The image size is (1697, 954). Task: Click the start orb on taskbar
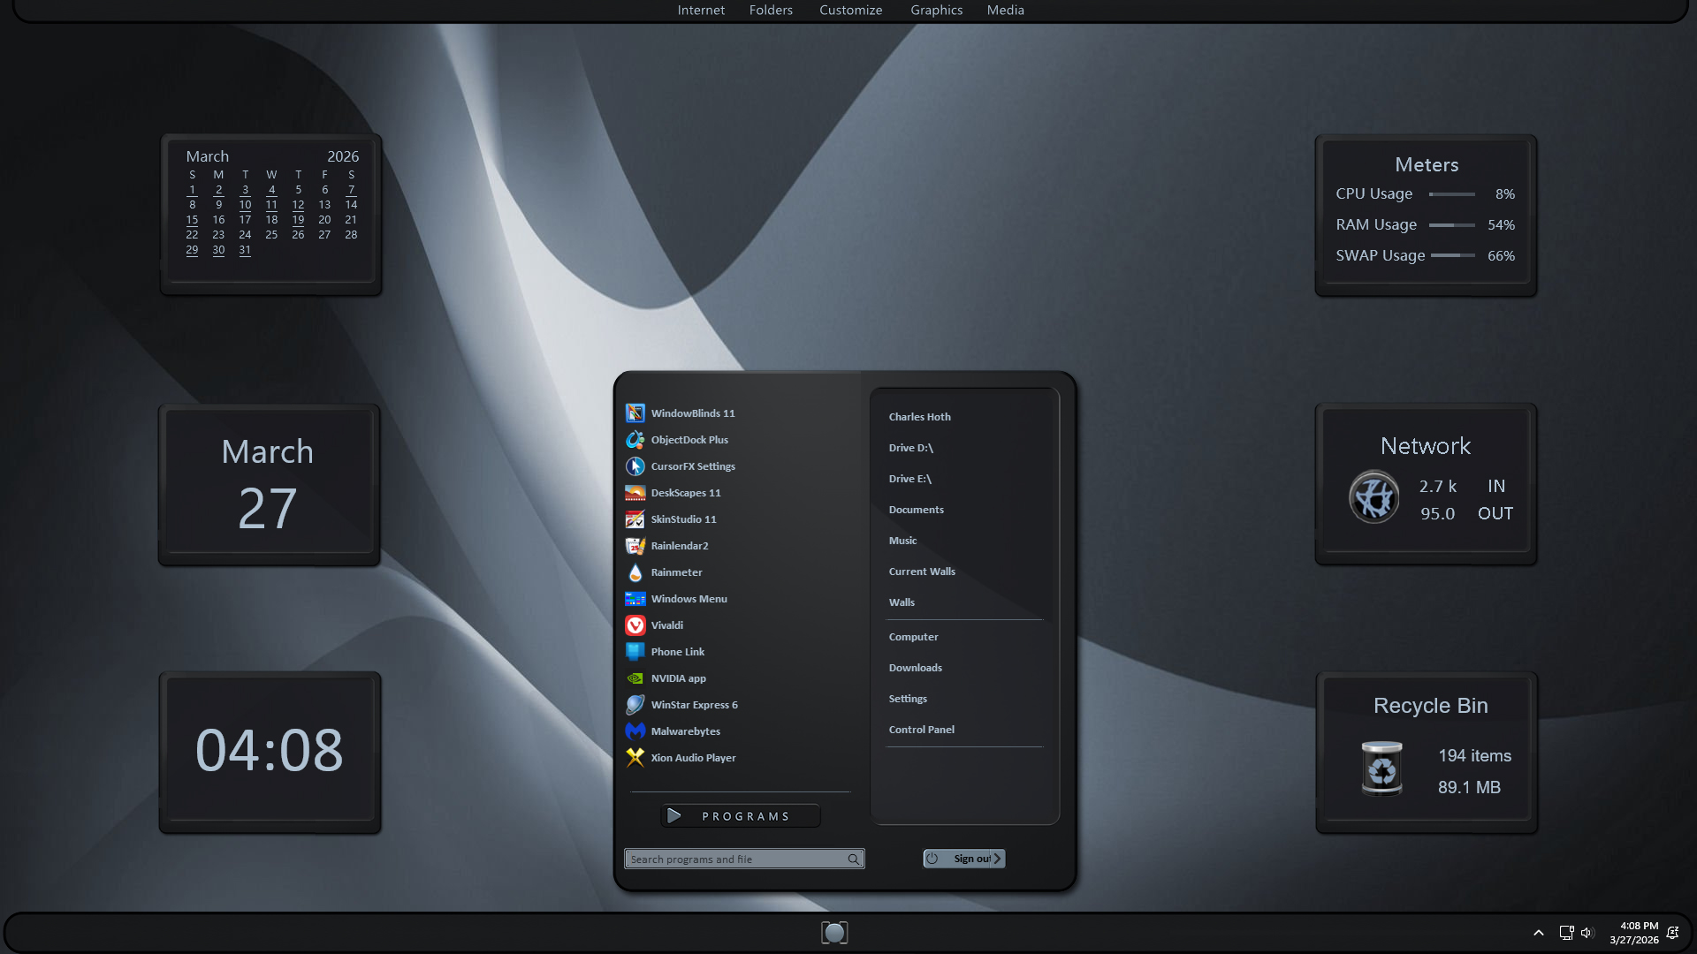[834, 933]
